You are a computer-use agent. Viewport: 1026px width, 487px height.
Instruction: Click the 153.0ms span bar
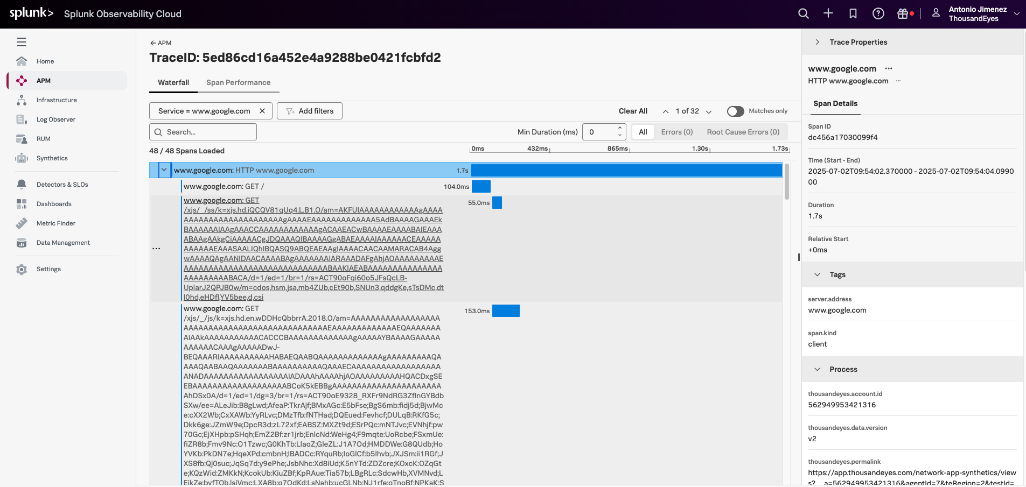tap(506, 311)
